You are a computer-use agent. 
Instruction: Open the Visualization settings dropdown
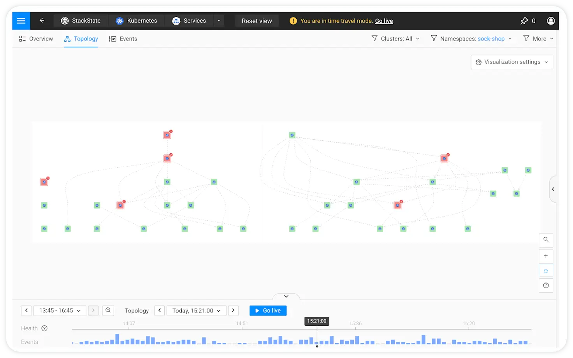coord(511,62)
